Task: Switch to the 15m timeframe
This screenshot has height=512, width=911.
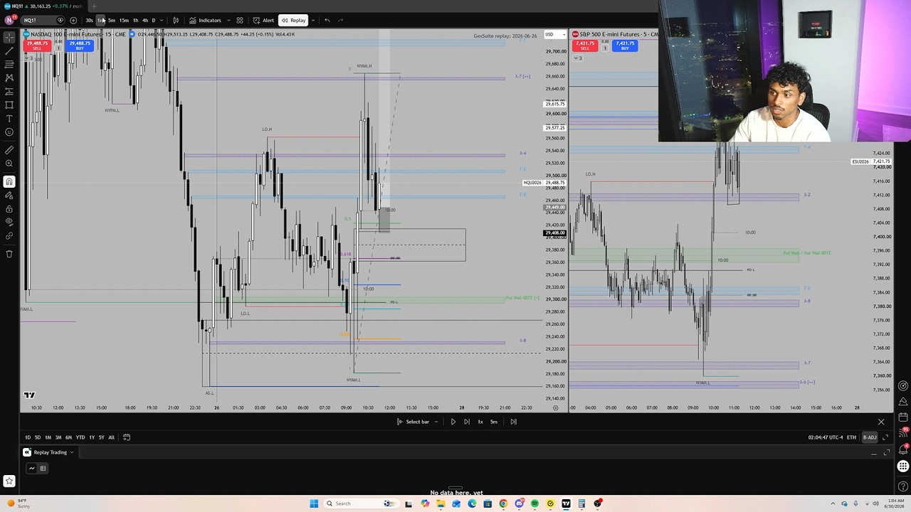Action: pyautogui.click(x=124, y=20)
